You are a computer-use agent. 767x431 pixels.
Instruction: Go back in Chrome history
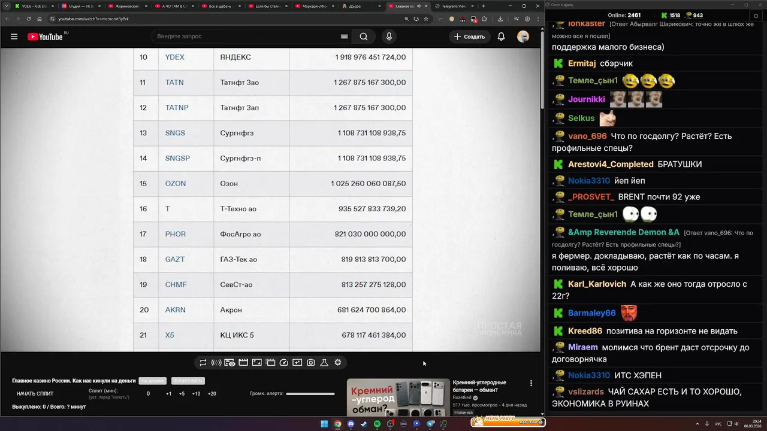[7, 19]
